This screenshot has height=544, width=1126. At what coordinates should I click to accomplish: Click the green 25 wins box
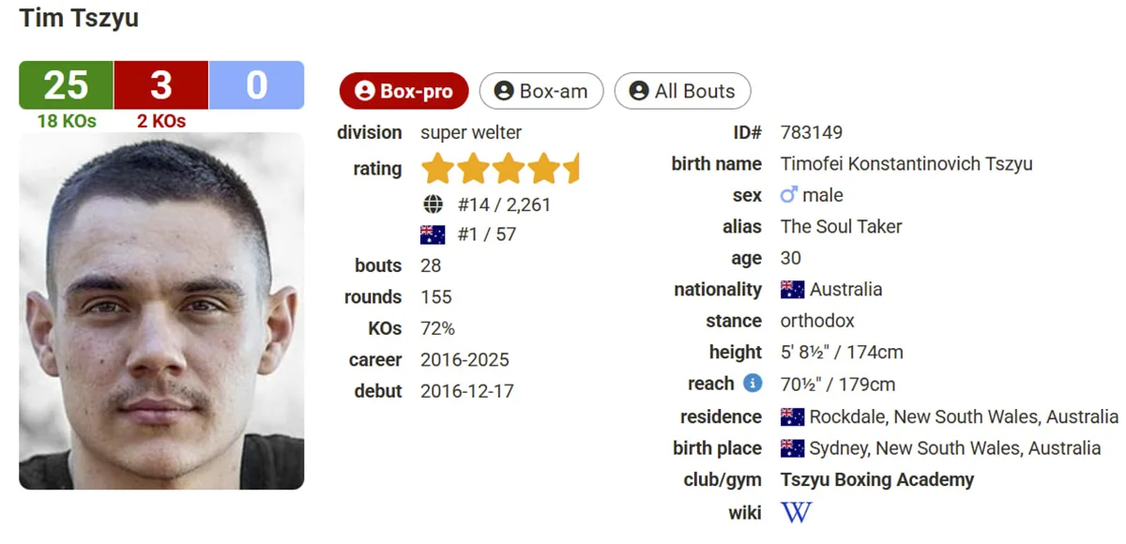tap(66, 85)
